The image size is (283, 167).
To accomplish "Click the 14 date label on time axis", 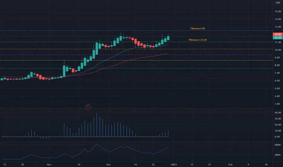I will (x=135, y=165).
